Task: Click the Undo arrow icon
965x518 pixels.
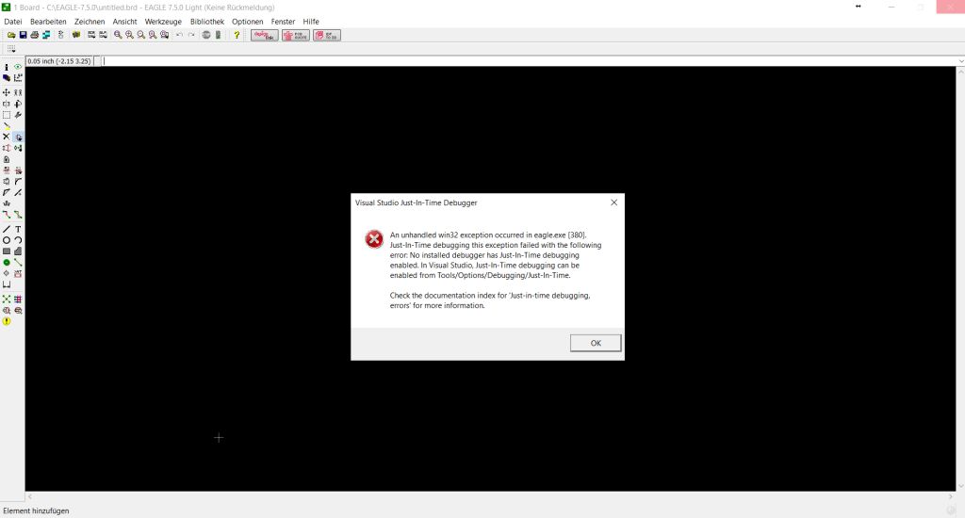Action: (179, 35)
